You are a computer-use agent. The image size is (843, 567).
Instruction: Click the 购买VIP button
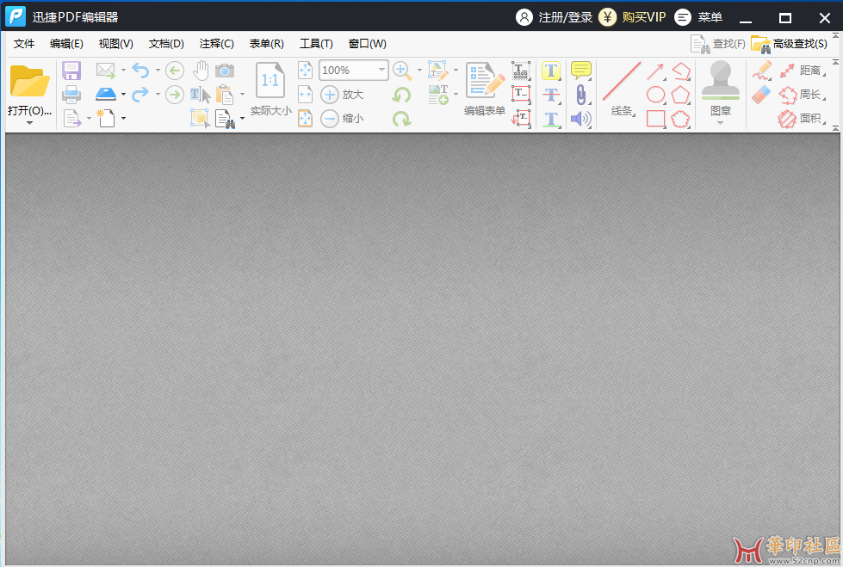(633, 17)
